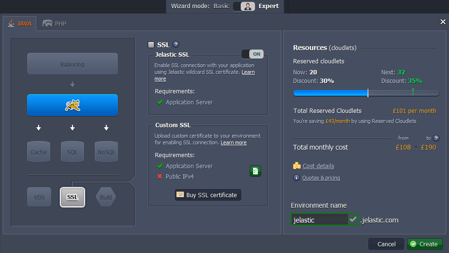Close the environment wizard dialog

[443, 22]
